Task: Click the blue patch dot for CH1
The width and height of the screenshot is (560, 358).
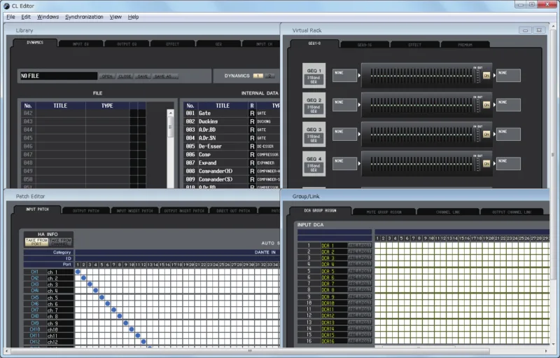Action: pos(78,272)
